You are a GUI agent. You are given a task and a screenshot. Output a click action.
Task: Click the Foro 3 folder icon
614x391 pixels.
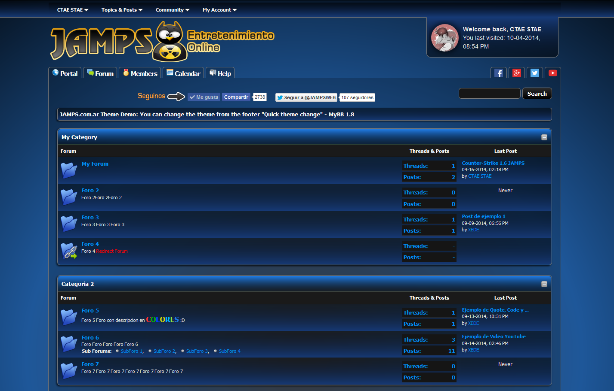pos(69,224)
